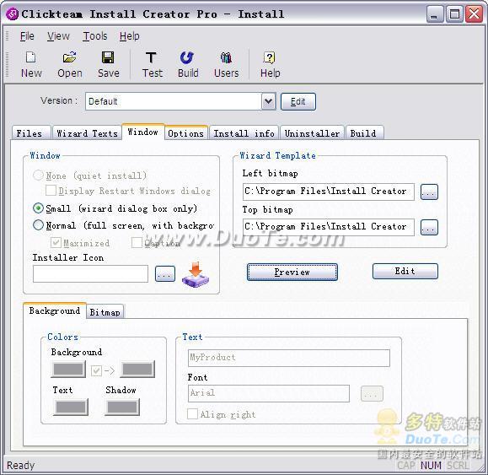The image size is (488, 475).
Task: Browse for the Left bitmap file
Action: (x=429, y=192)
